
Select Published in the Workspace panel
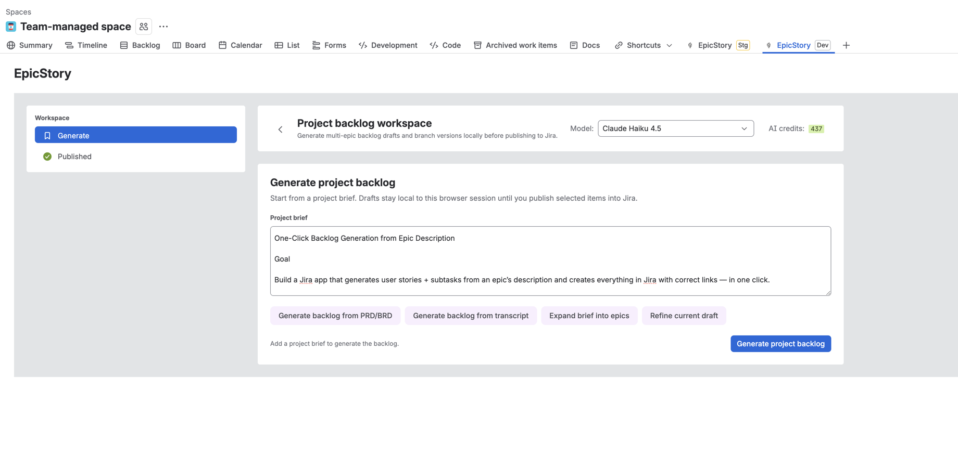136,157
